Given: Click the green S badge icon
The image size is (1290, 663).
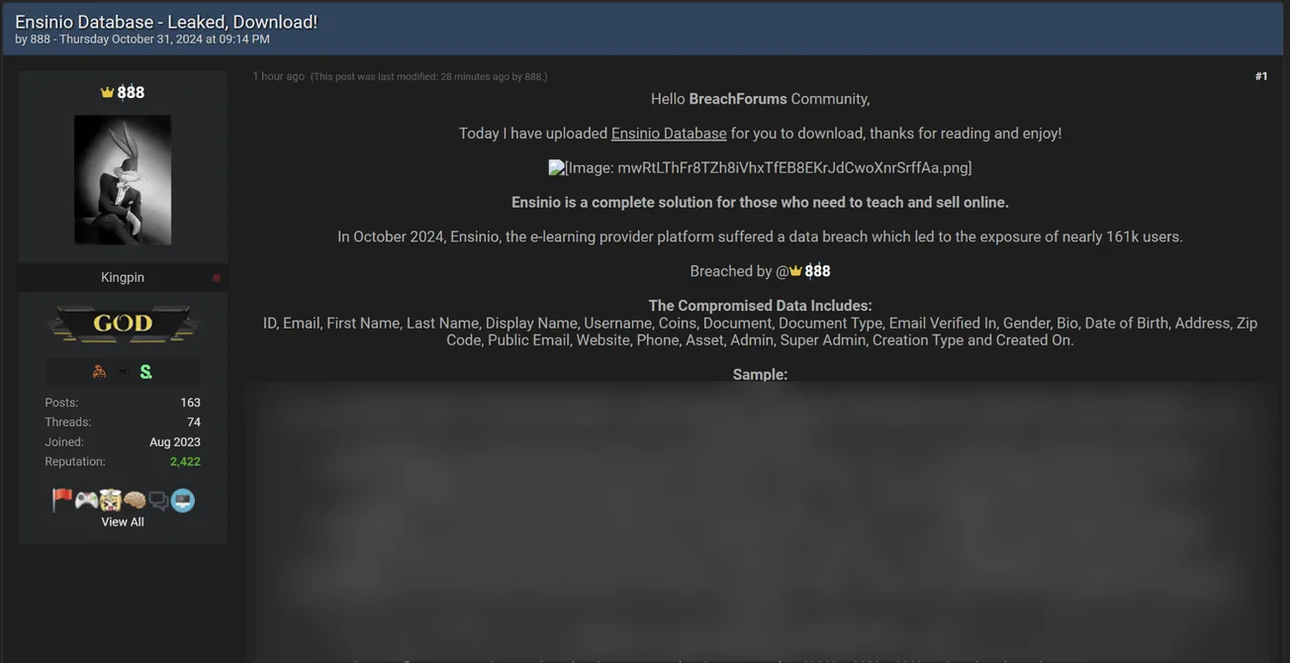Looking at the screenshot, I should pyautogui.click(x=146, y=372).
